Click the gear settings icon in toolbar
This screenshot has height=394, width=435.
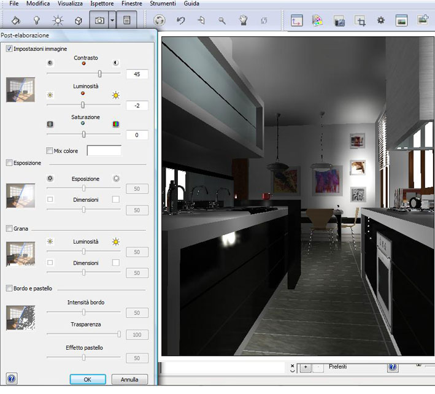pyautogui.click(x=380, y=20)
